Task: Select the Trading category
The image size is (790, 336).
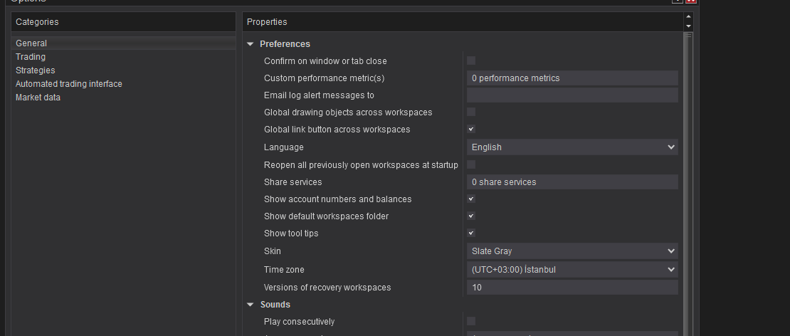Action: (x=31, y=57)
